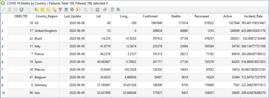Select row number 8
This screenshot has height=98, width=269.
pyautogui.click(x=4, y=77)
